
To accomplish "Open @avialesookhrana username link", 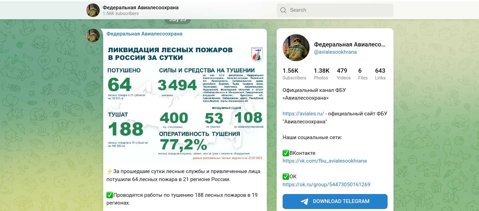I will pos(335,52).
